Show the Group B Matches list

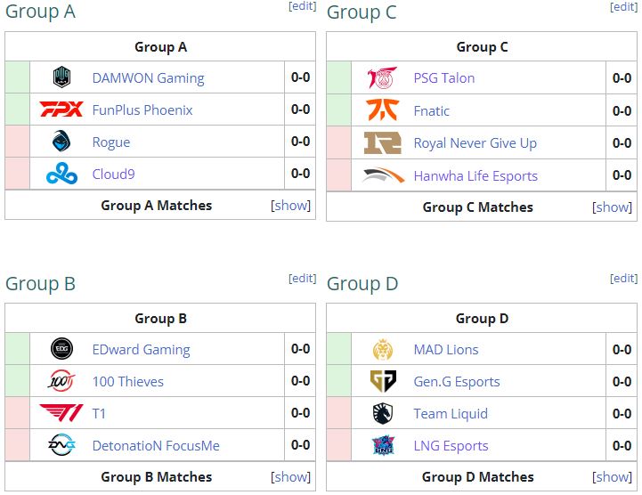tap(291, 476)
